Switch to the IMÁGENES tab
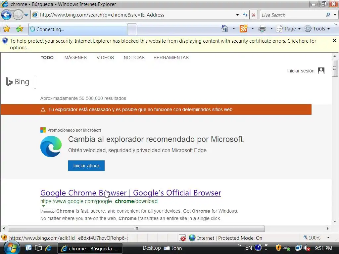The image size is (339, 254). pyautogui.click(x=75, y=58)
